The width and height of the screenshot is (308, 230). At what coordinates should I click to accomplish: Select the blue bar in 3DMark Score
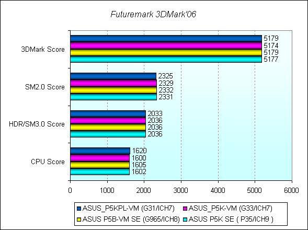point(166,39)
